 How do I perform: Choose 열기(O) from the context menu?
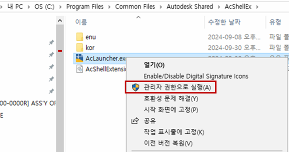[154, 65]
